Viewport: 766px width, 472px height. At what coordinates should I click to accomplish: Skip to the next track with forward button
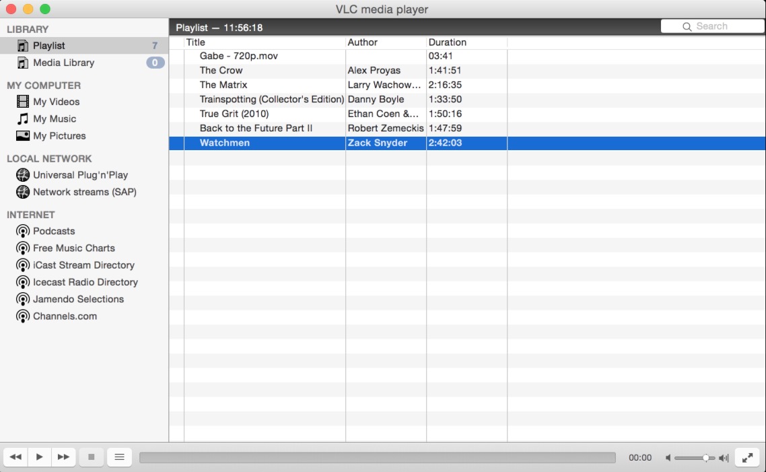[63, 457]
